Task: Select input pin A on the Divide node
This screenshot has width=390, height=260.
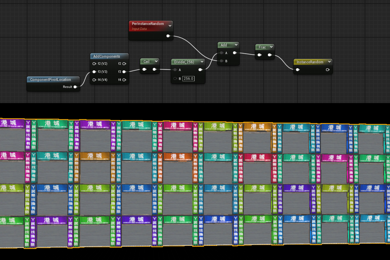Action: coord(175,70)
